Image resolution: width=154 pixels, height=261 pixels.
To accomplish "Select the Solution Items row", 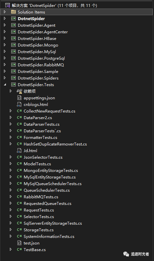I will [x=76, y=12].
